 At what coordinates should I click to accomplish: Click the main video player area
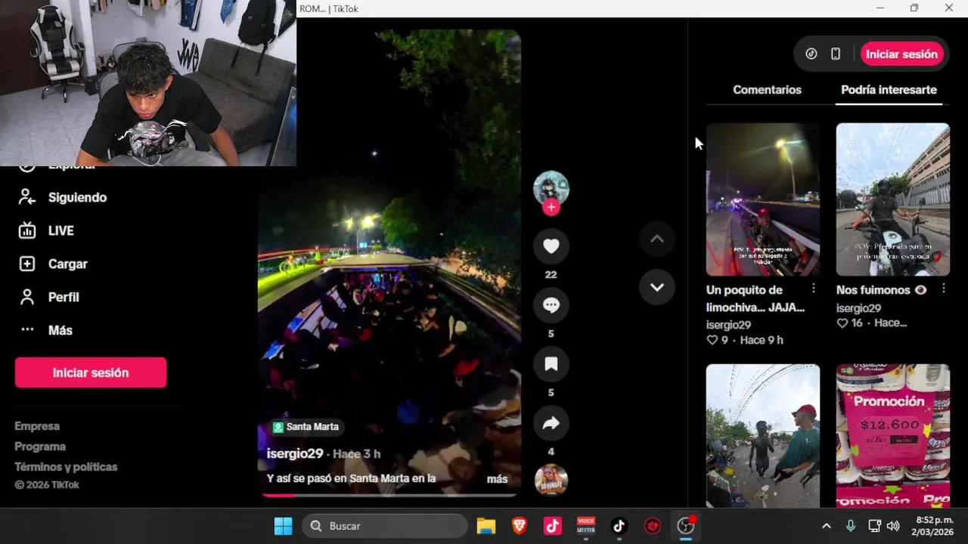(x=389, y=262)
